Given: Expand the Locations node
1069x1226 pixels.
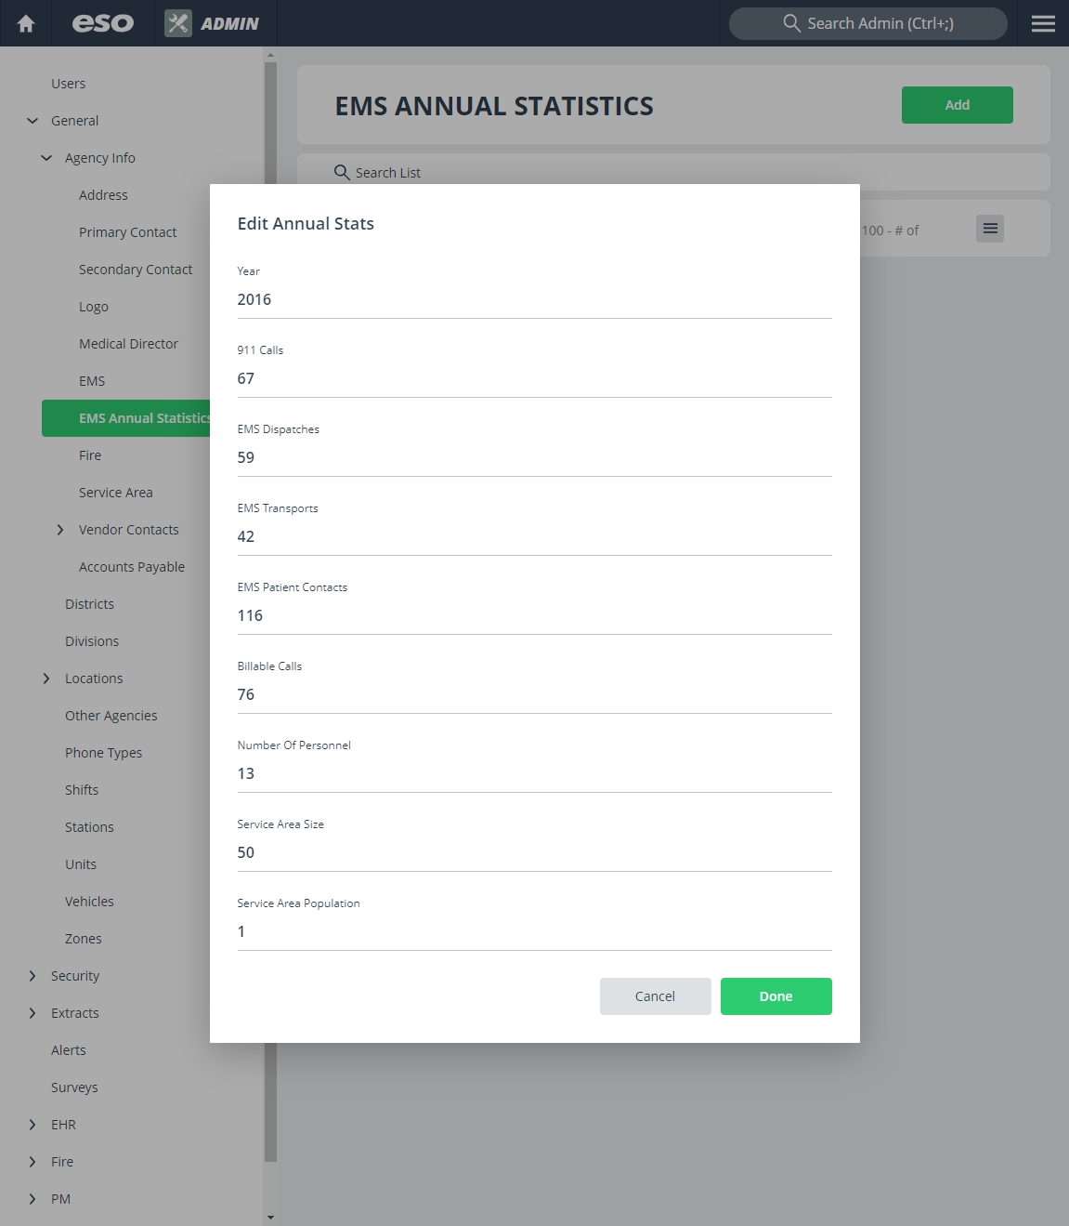Looking at the screenshot, I should point(46,679).
